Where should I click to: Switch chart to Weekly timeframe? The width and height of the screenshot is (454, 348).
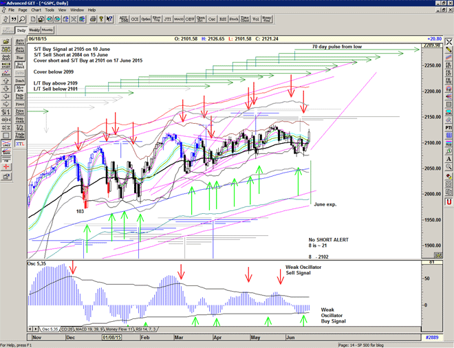[x=34, y=30]
